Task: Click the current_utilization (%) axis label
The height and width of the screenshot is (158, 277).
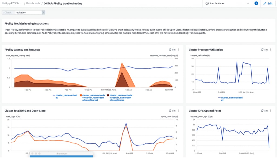Action: (200, 56)
